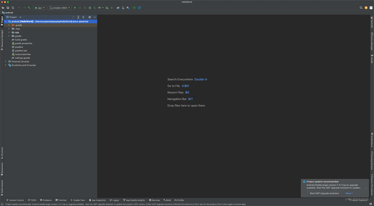Image resolution: width=374 pixels, height=206 pixels.
Task: Open the emulator-5554 device dropdown
Action: click(x=60, y=8)
